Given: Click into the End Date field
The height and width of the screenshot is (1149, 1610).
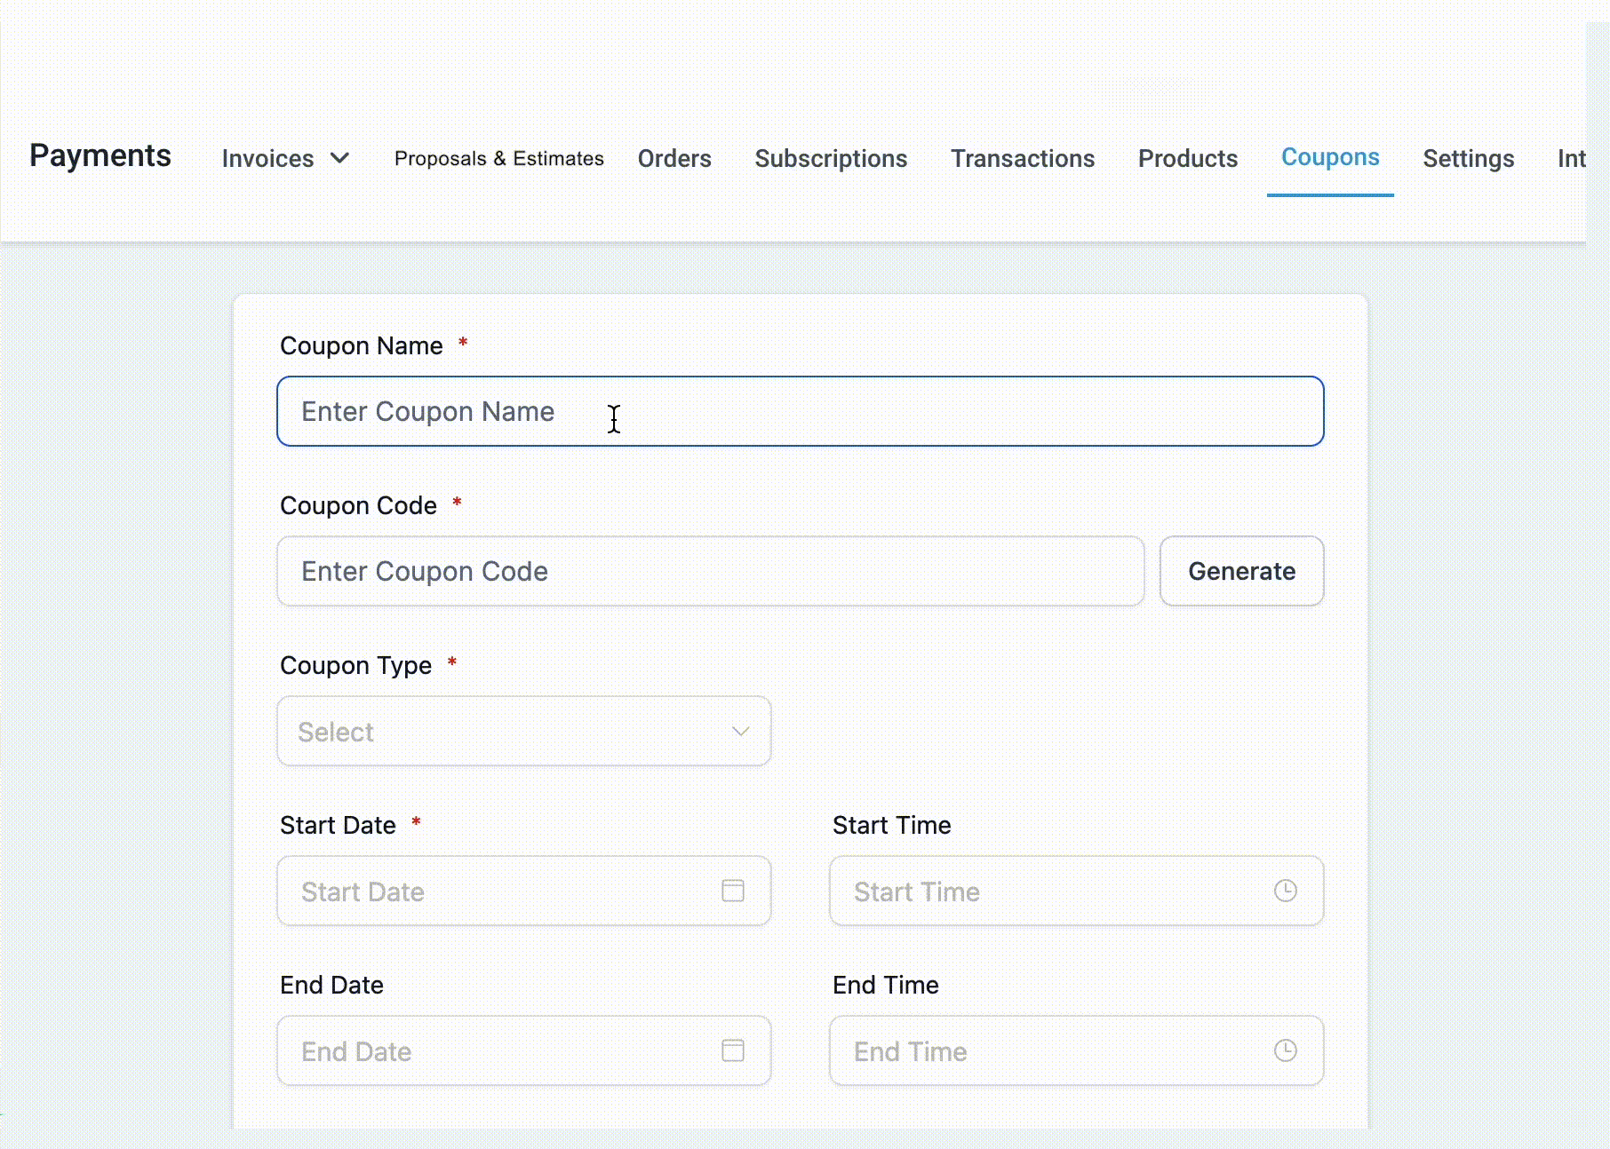Looking at the screenshot, I should 498,1051.
